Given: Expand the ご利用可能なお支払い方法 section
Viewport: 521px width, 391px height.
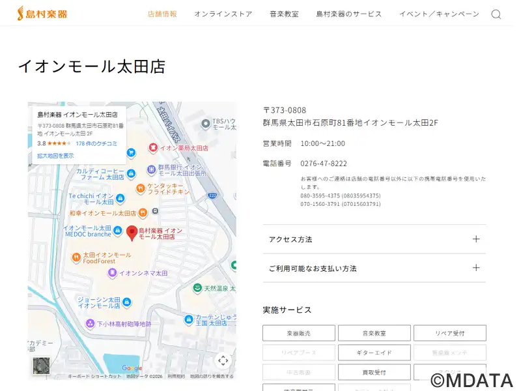Looking at the screenshot, I should 374,268.
